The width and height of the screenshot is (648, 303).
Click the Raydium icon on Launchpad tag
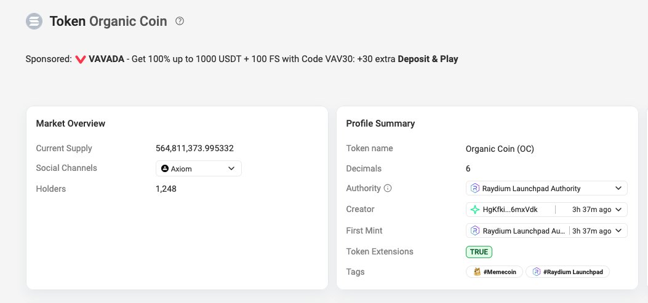pyautogui.click(x=537, y=272)
